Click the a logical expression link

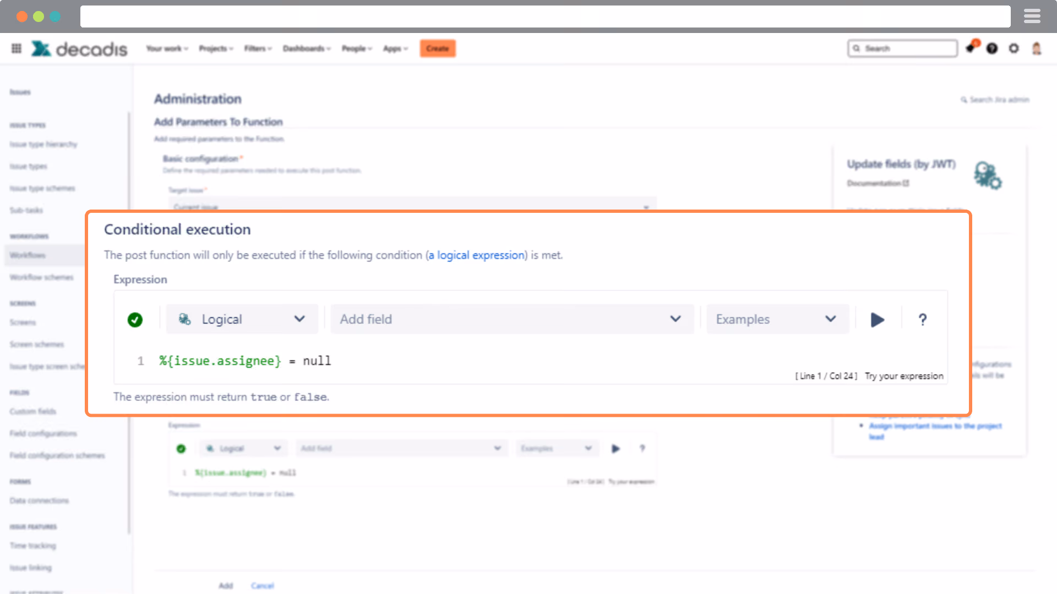tap(476, 255)
